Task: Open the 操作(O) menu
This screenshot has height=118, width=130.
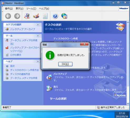Action: [x=9, y=9]
